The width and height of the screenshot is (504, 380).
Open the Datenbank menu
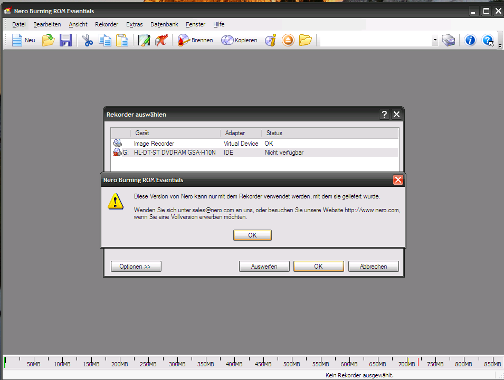164,24
